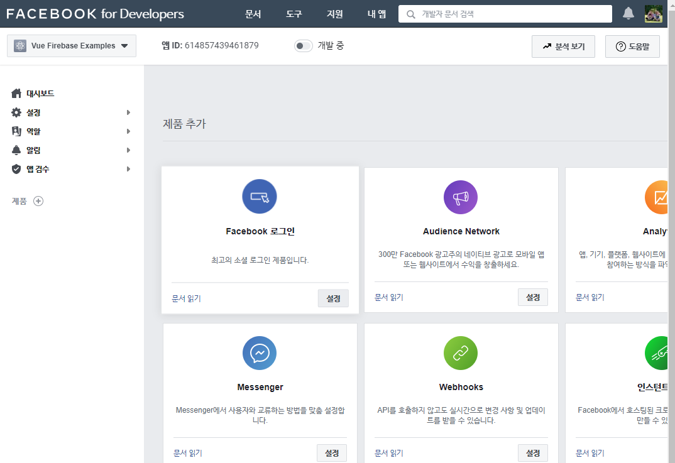Click the developer docs search field
Screen dimensions: 675x463
(x=505, y=14)
